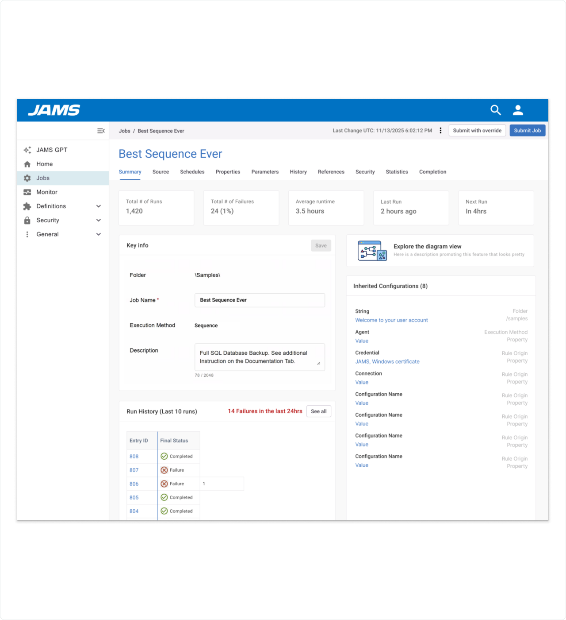Switch to the Schedules tab
The image size is (566, 620).
[192, 172]
